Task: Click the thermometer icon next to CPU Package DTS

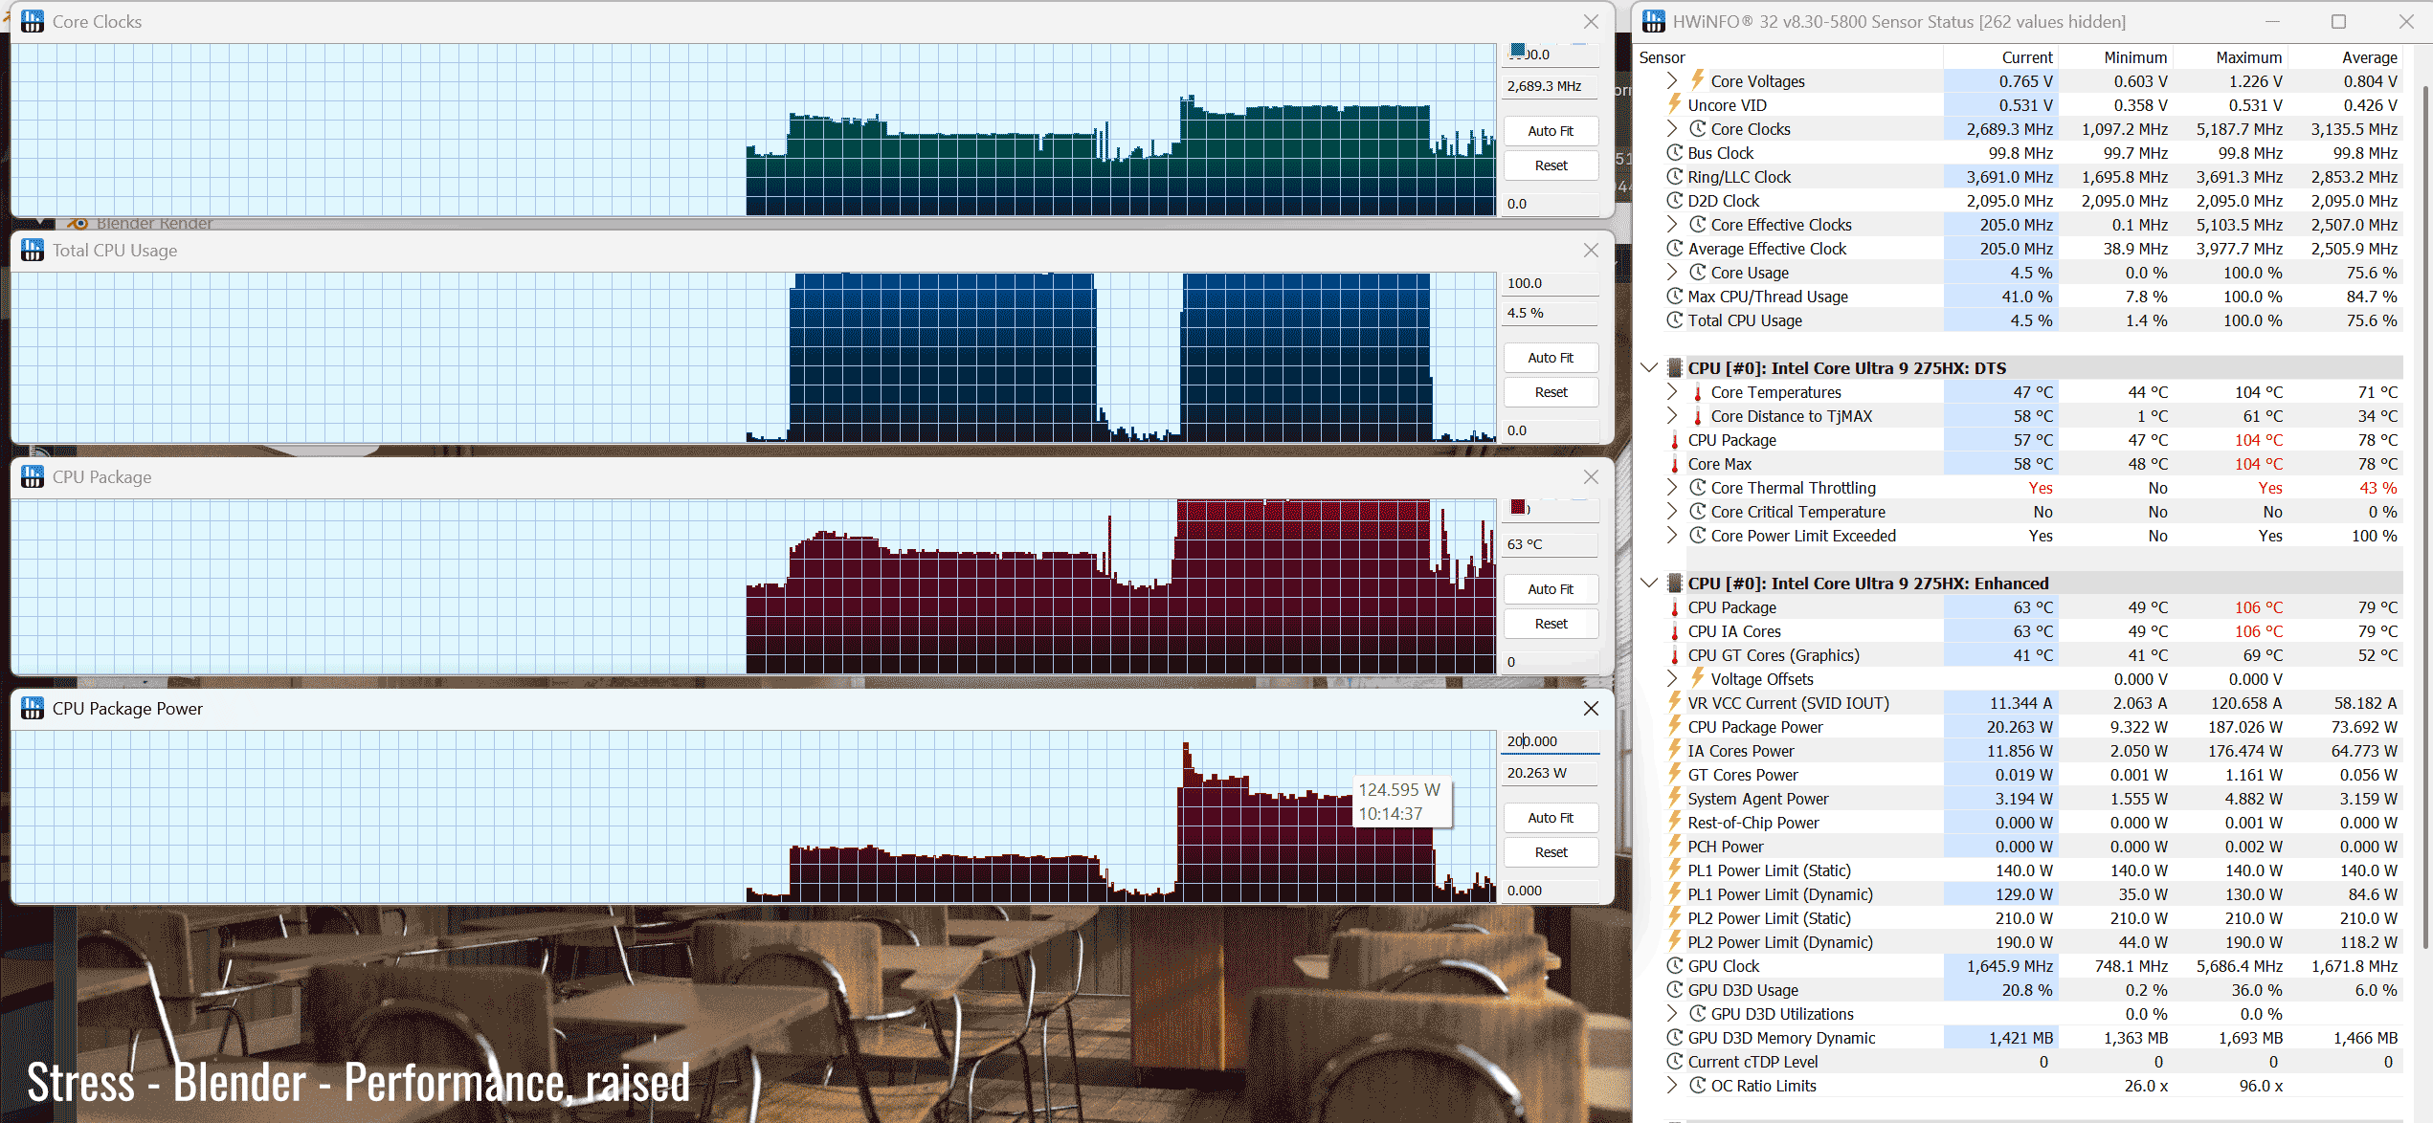Action: pos(1674,440)
